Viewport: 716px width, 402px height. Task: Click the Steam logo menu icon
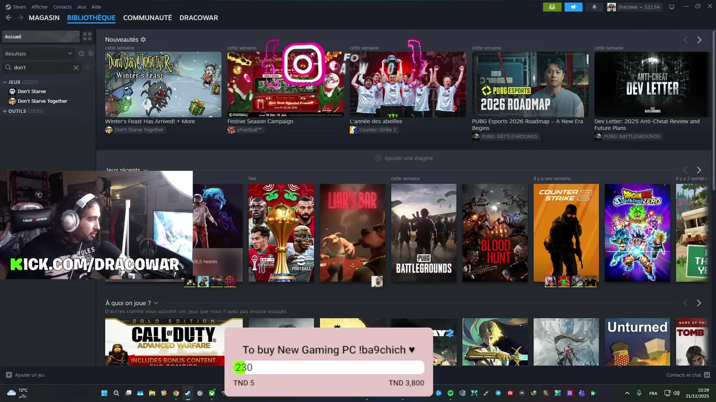(x=8, y=7)
